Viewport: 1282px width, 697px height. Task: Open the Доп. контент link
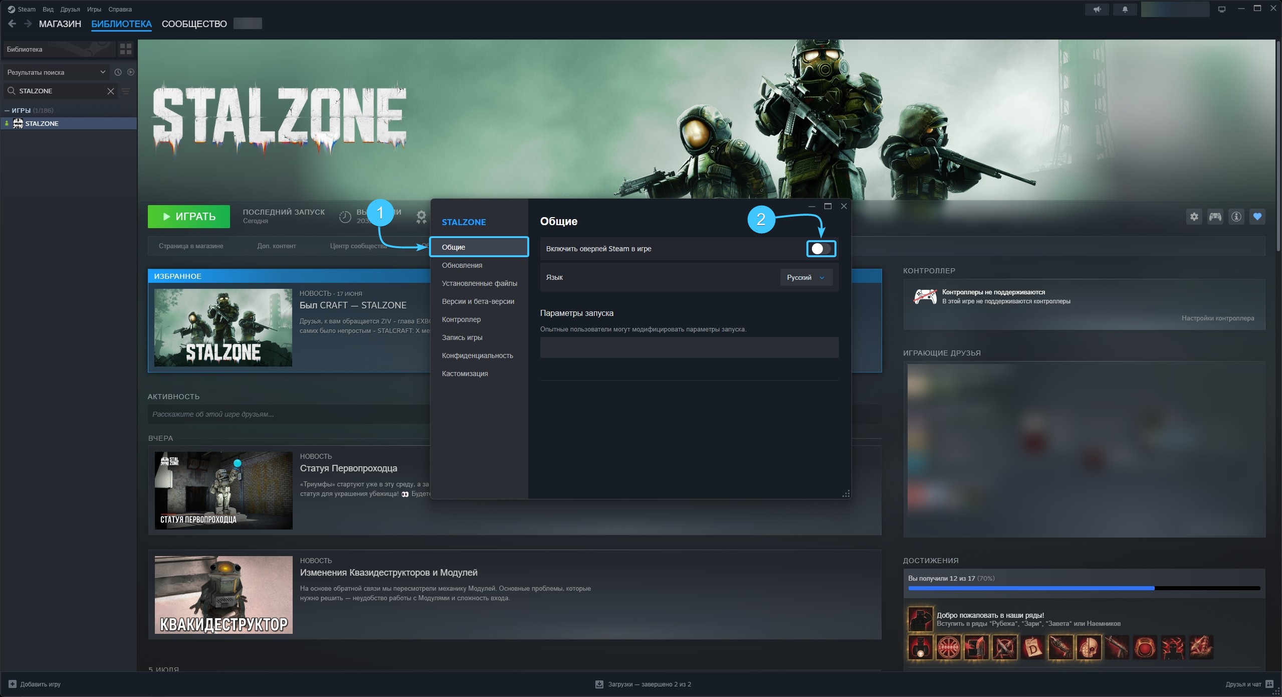277,246
